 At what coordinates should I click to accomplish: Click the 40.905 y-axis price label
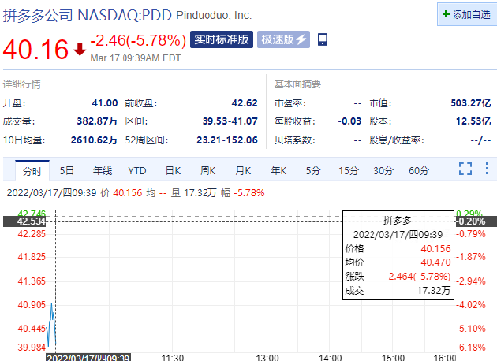coord(32,305)
